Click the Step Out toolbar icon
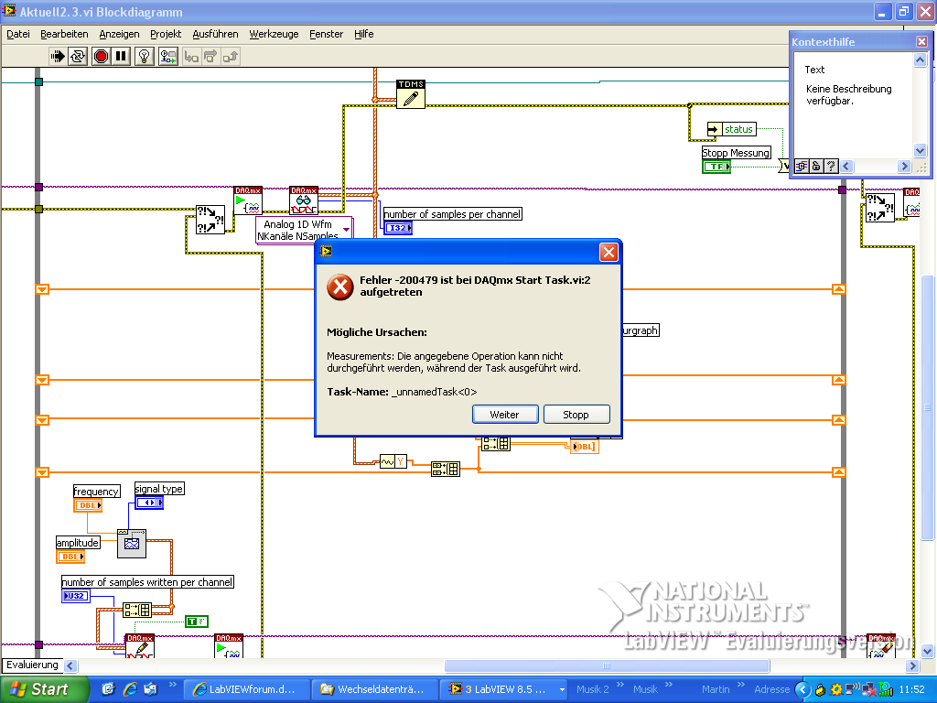Image resolution: width=937 pixels, height=703 pixels. [230, 56]
